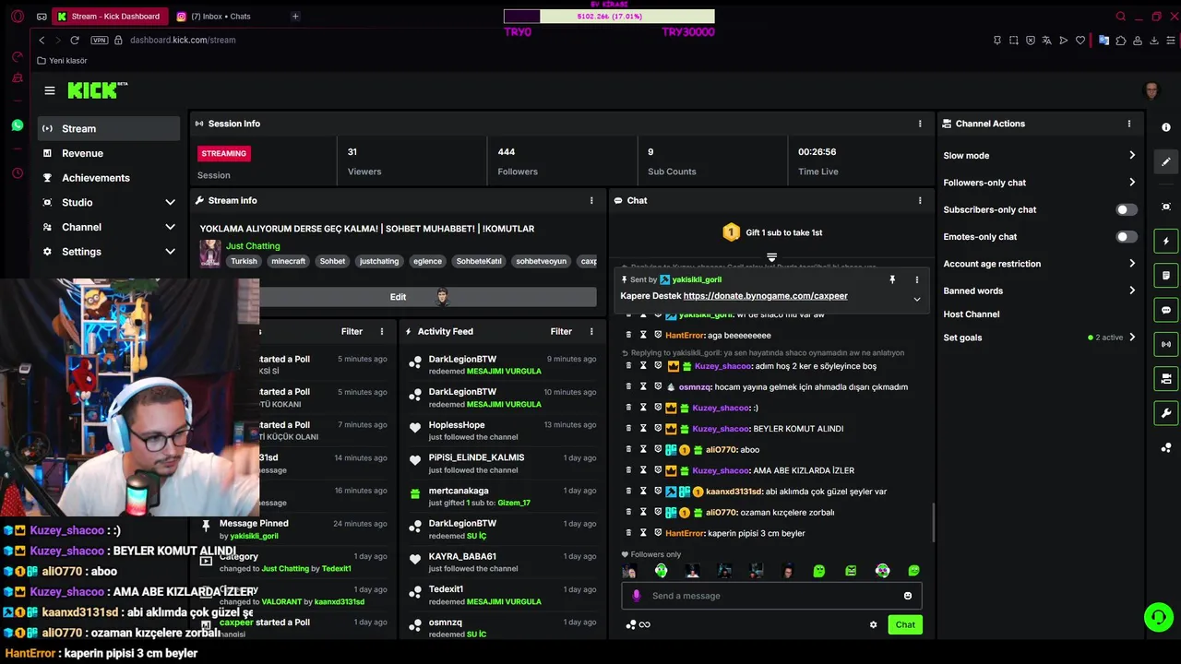Viewport: 1181px width, 664px height.
Task: Click the Just Chatting category link
Action: tap(253, 246)
